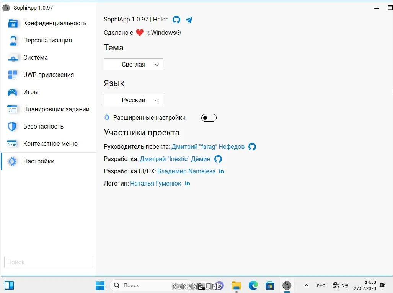Viewport: 393px width, 293px height.
Task: Show hidden tray icons chevron
Action: [x=306, y=285]
